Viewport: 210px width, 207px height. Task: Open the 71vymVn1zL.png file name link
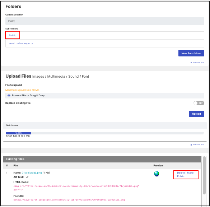pyautogui.click(x=32, y=172)
